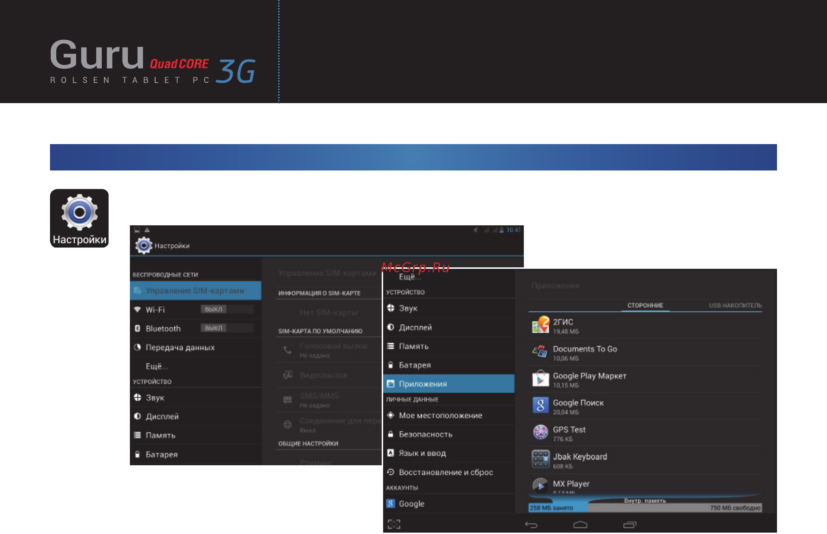This screenshot has width=827, height=534.
Task: Click the location target icon
Action: point(391,415)
